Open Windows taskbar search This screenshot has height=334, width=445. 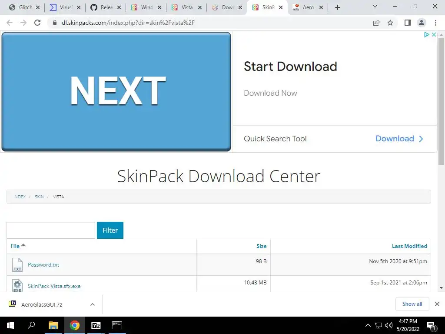[x=31, y=325]
